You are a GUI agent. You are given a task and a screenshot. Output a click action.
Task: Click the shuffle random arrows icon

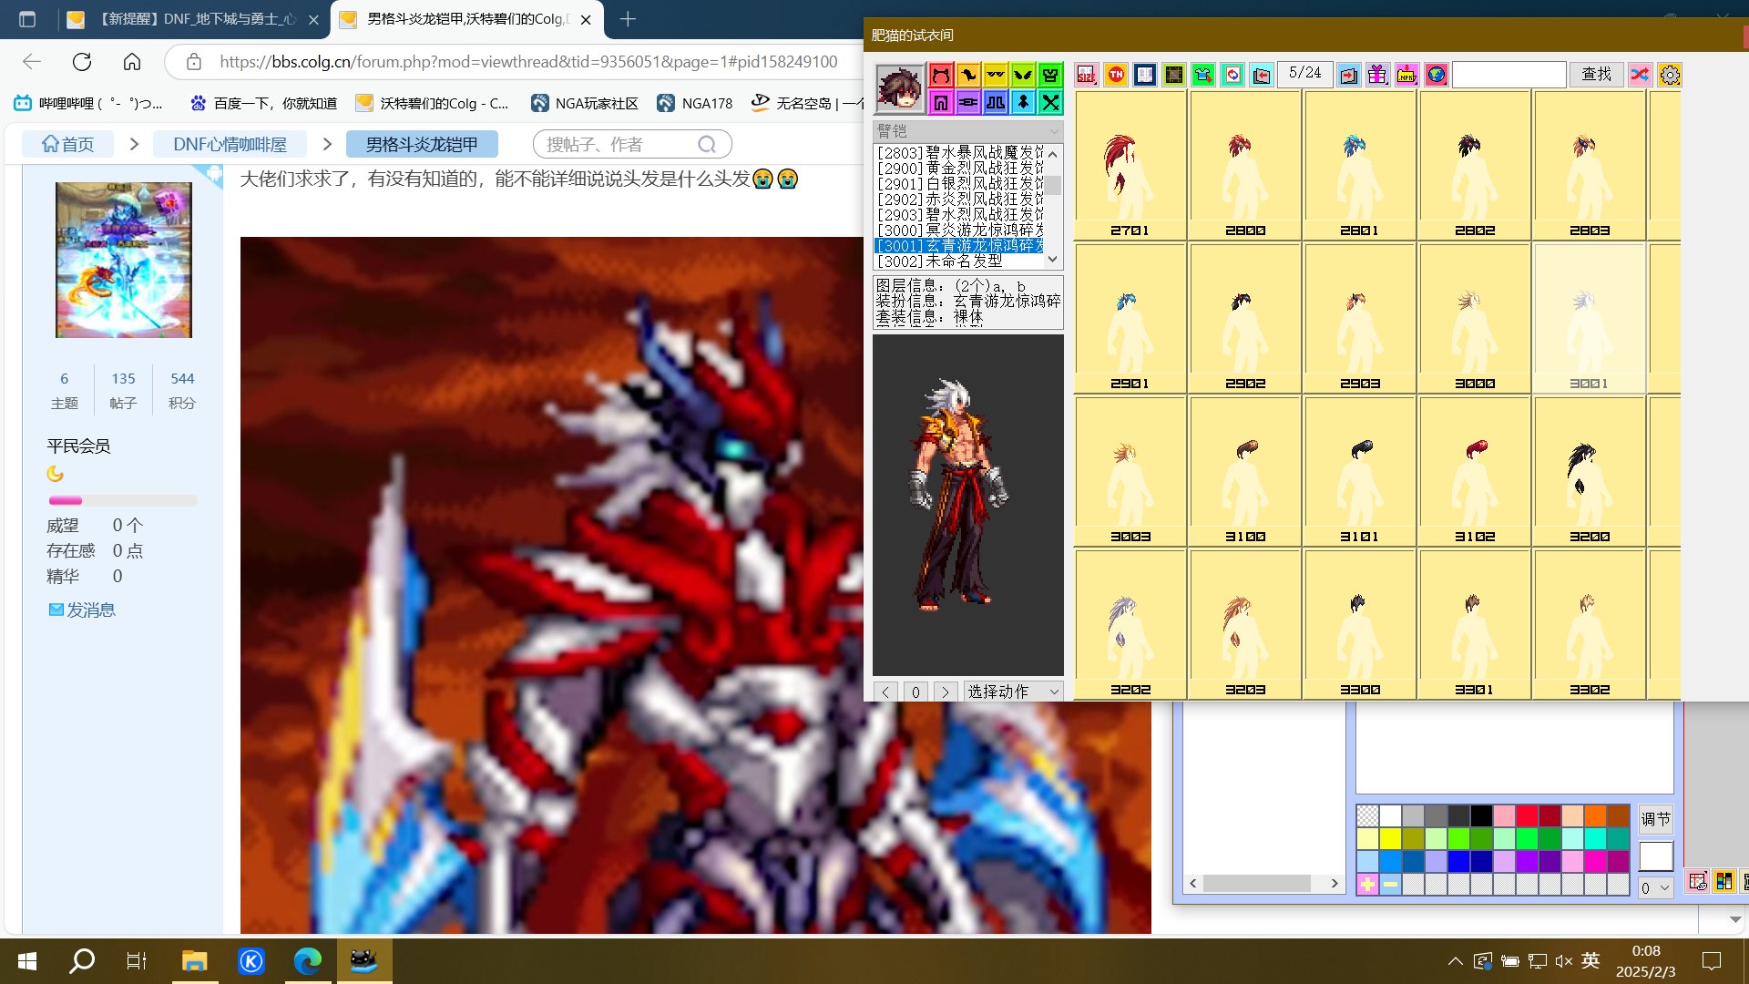pos(1640,75)
